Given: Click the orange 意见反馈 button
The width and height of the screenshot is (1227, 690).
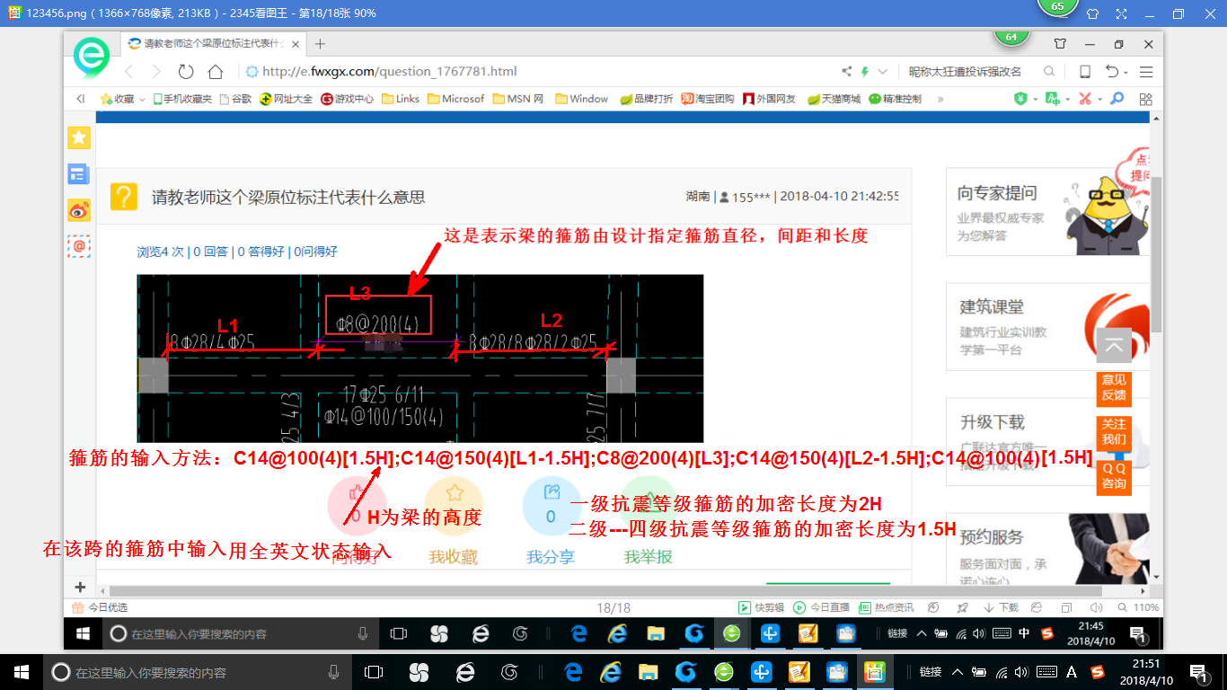Looking at the screenshot, I should (1114, 388).
